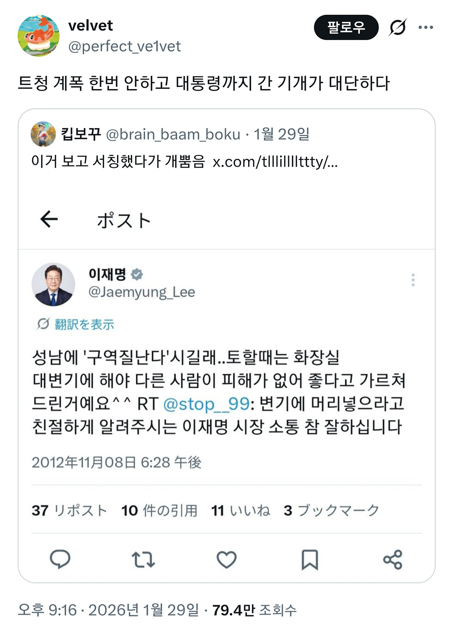This screenshot has width=453, height=629.
Task: Click the reply speech bubble icon
Action: tap(60, 559)
